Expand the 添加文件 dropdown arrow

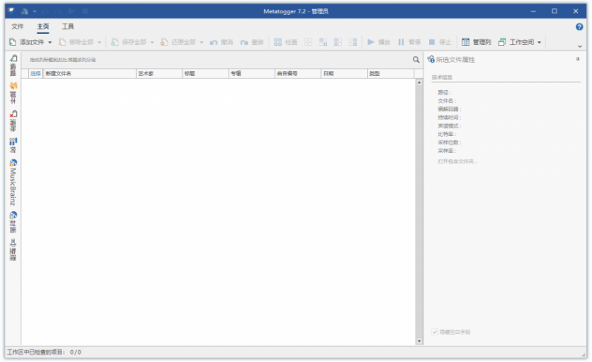[50, 42]
